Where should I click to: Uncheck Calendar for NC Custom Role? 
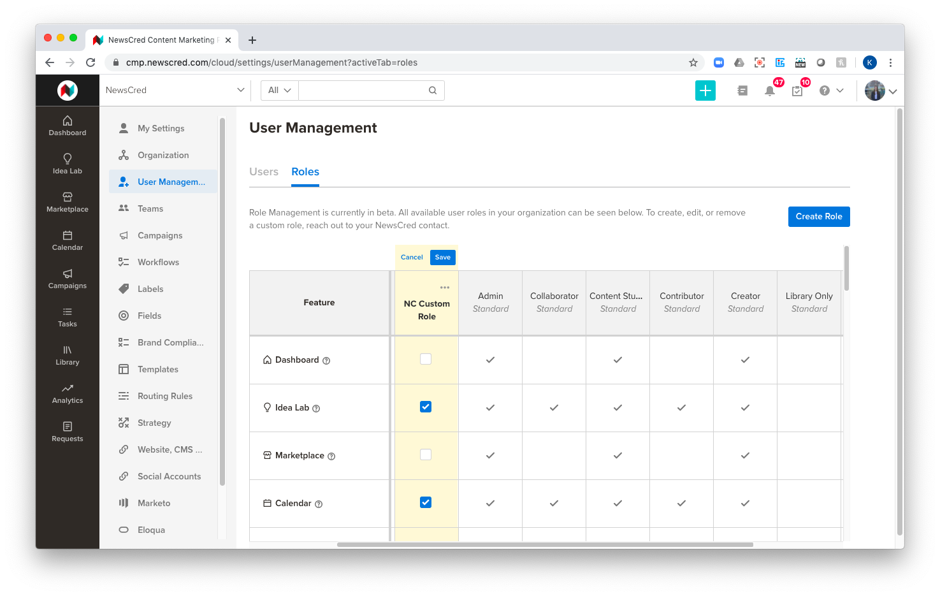point(426,502)
